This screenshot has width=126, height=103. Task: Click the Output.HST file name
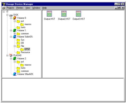coord(49,19)
